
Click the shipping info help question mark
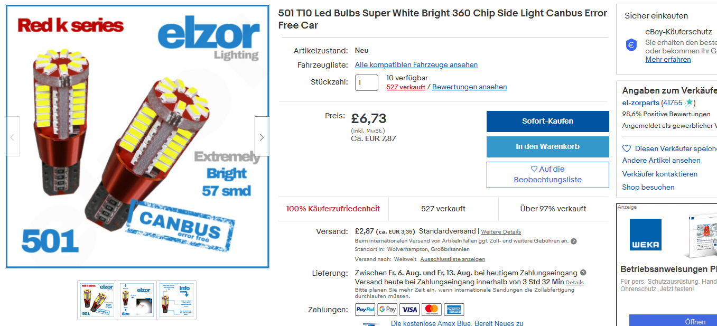(573, 241)
